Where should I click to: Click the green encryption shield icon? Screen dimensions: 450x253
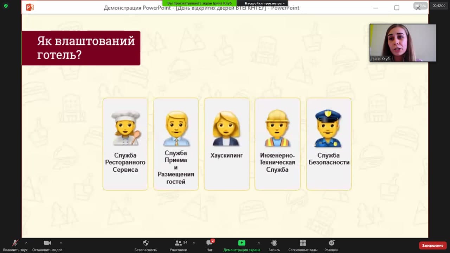click(x=6, y=6)
